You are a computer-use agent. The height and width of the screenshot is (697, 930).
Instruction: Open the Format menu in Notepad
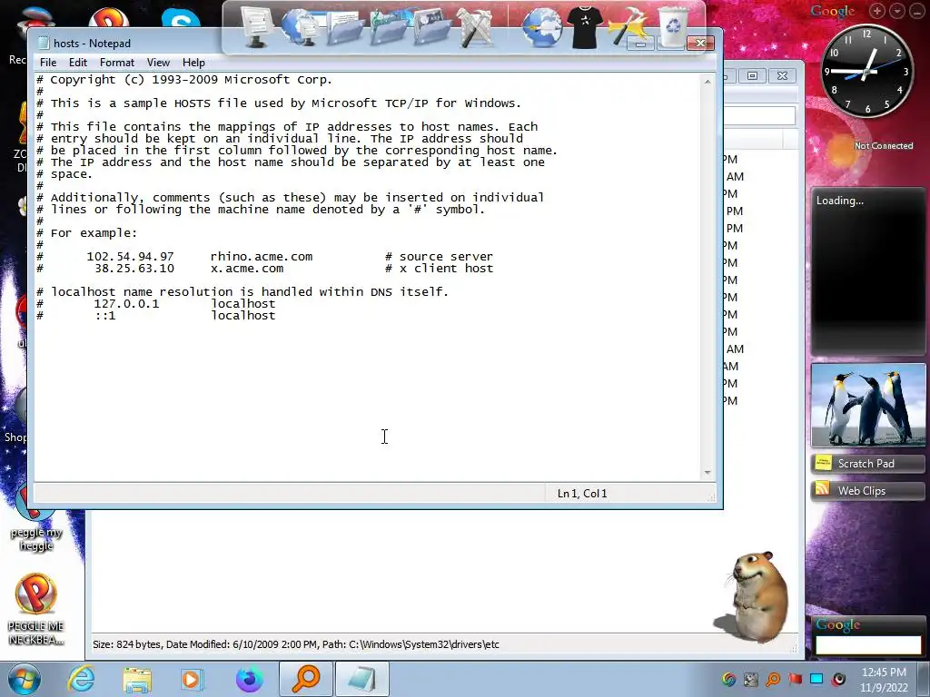117,63
